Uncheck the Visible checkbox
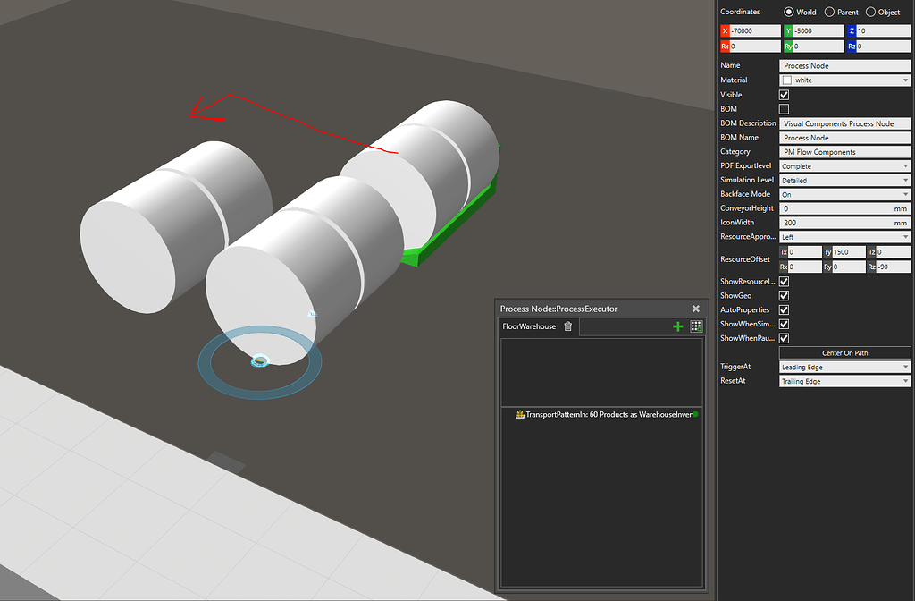The height and width of the screenshot is (601, 915). (785, 95)
